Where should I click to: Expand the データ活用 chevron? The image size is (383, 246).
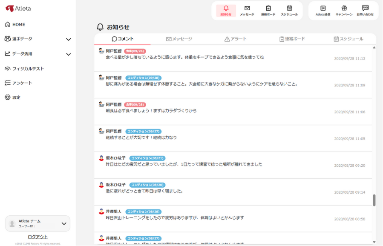[x=69, y=54]
